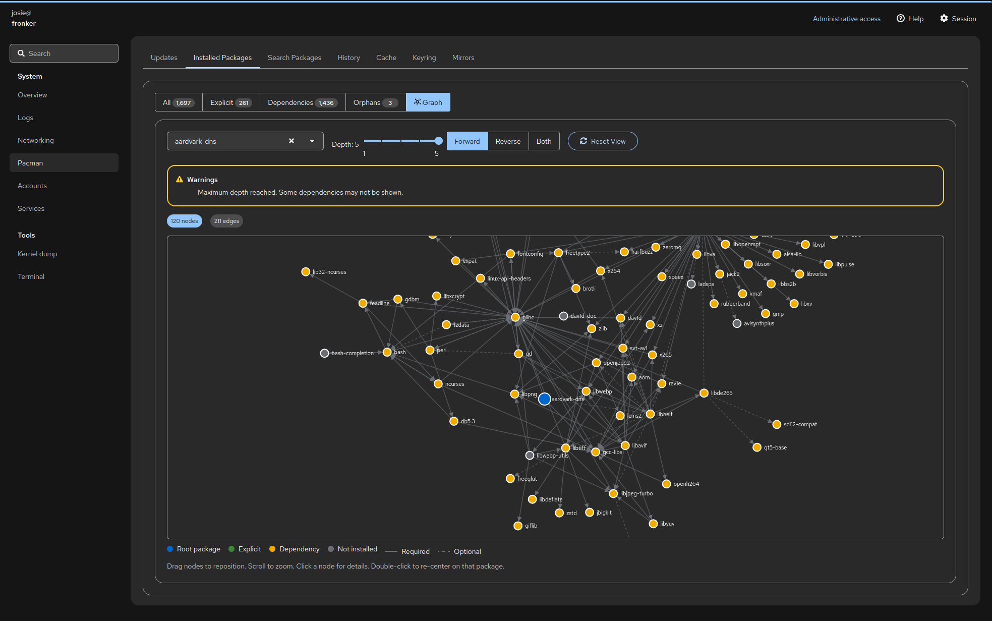Click the blue aardvark-dns root node
Screen dimensions: 992x621
(x=544, y=399)
